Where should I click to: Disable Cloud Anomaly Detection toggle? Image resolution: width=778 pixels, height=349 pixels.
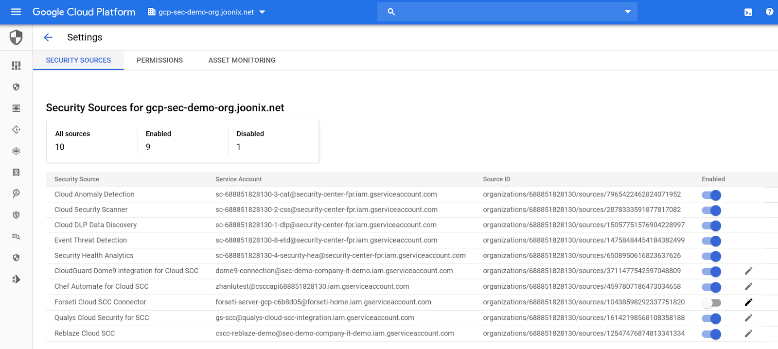(711, 195)
